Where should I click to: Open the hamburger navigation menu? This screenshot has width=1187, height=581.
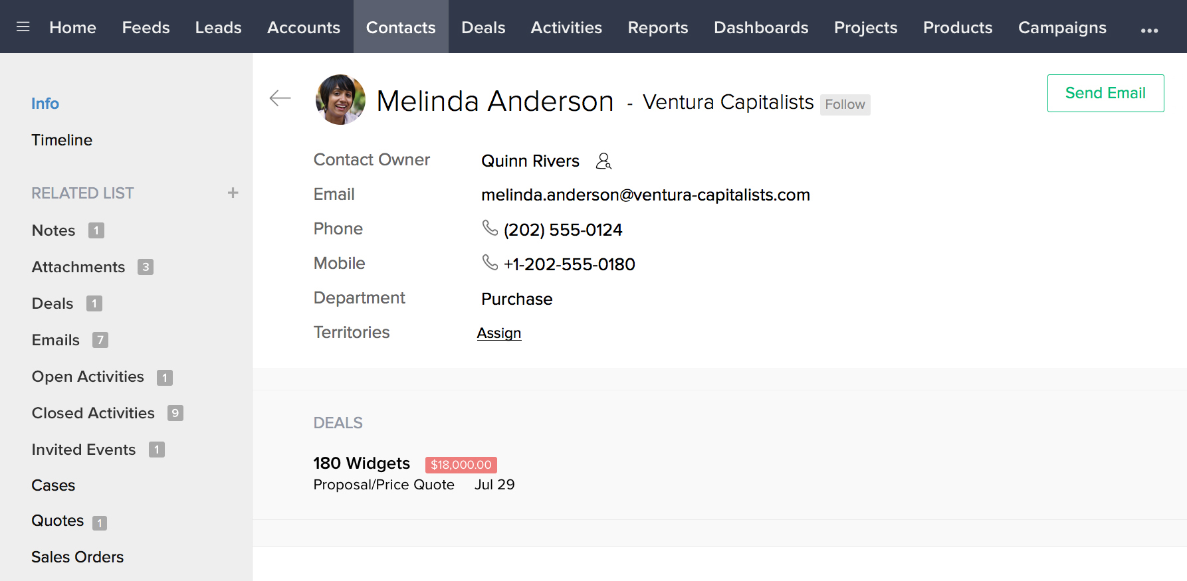coord(23,27)
